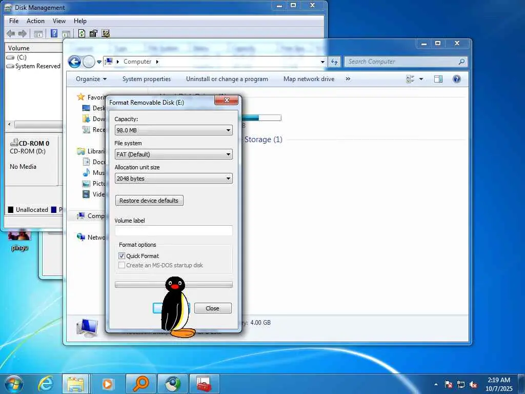Image resolution: width=525 pixels, height=394 pixels.
Task: Click Uninstall or change a program
Action: pyautogui.click(x=227, y=79)
